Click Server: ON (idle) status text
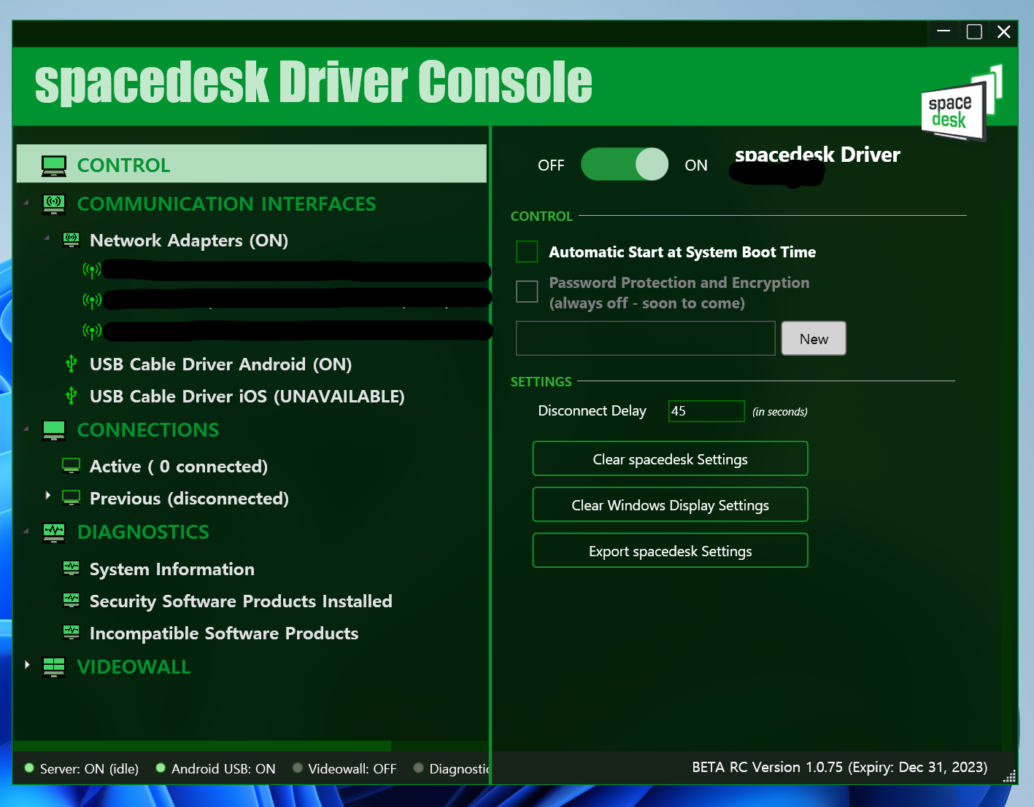 click(89, 768)
